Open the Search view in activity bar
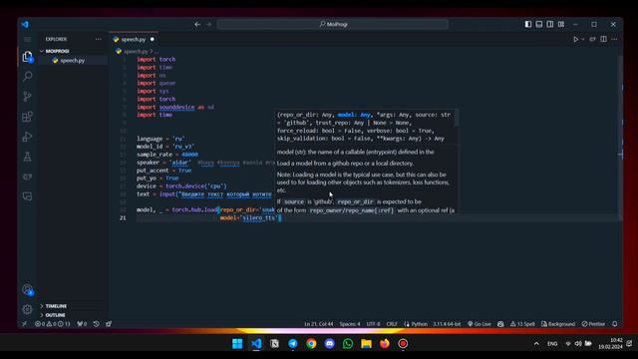The height and width of the screenshot is (359, 638). click(27, 76)
